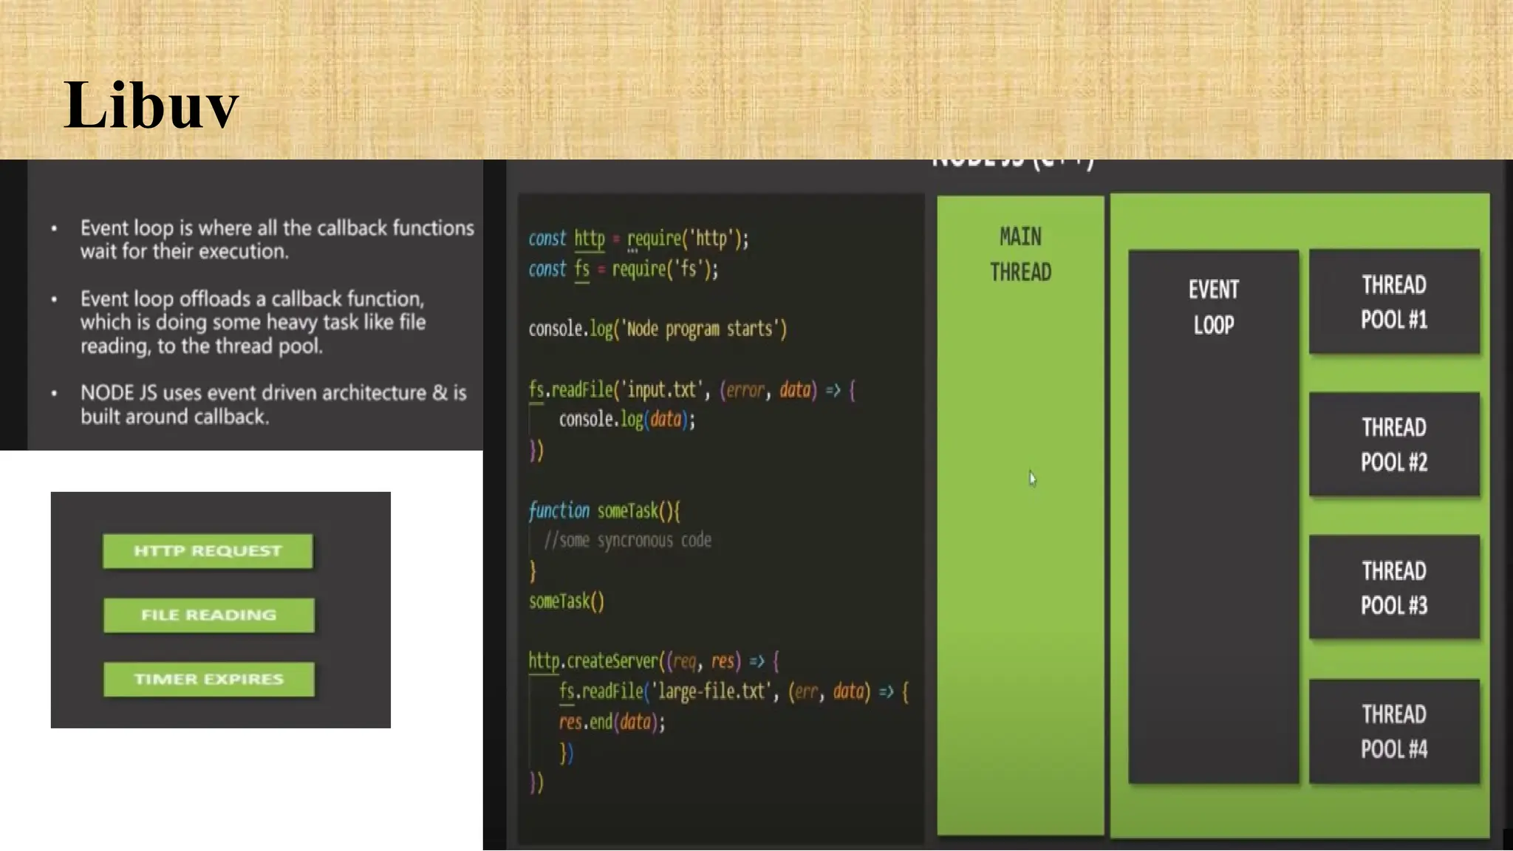Click the http.createServer code line

click(x=653, y=660)
